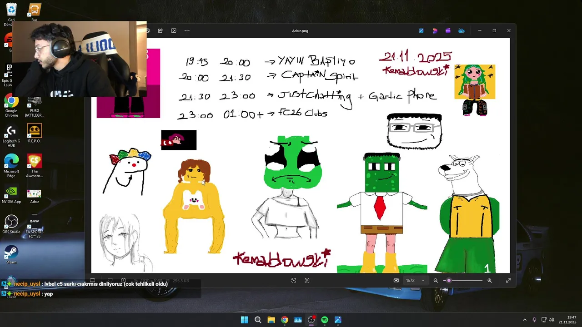Select NVIDIA App desktop icon
Screen dimensions: 582x327
pyautogui.click(x=11, y=195)
